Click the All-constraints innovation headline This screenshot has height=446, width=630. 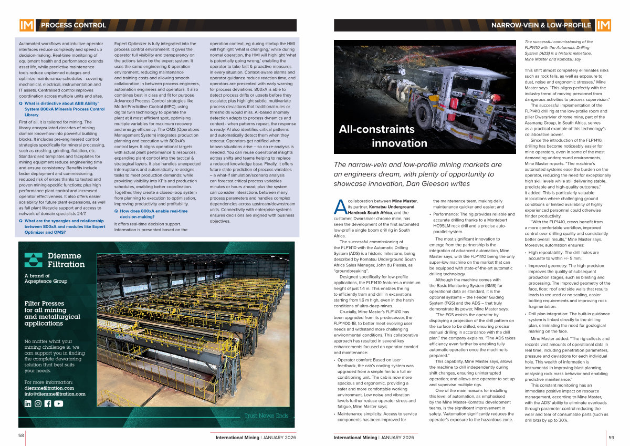(383, 136)
